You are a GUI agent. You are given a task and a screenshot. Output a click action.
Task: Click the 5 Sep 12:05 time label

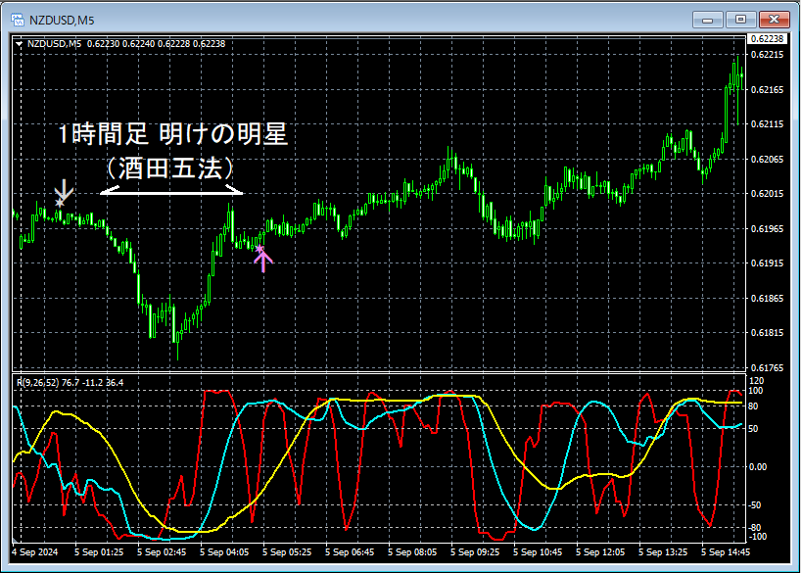click(x=600, y=552)
